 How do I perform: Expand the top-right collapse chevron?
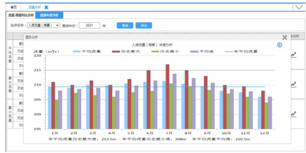[x=298, y=7]
